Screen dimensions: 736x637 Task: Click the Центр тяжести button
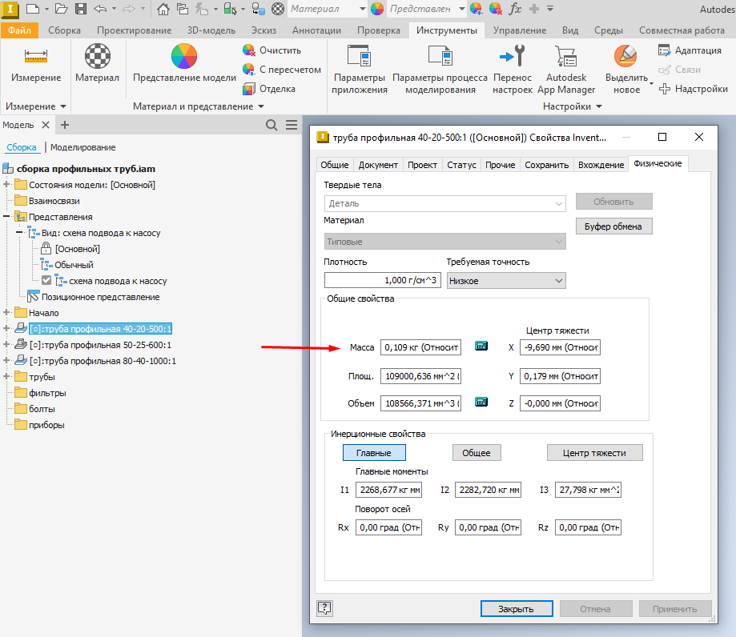pos(594,453)
